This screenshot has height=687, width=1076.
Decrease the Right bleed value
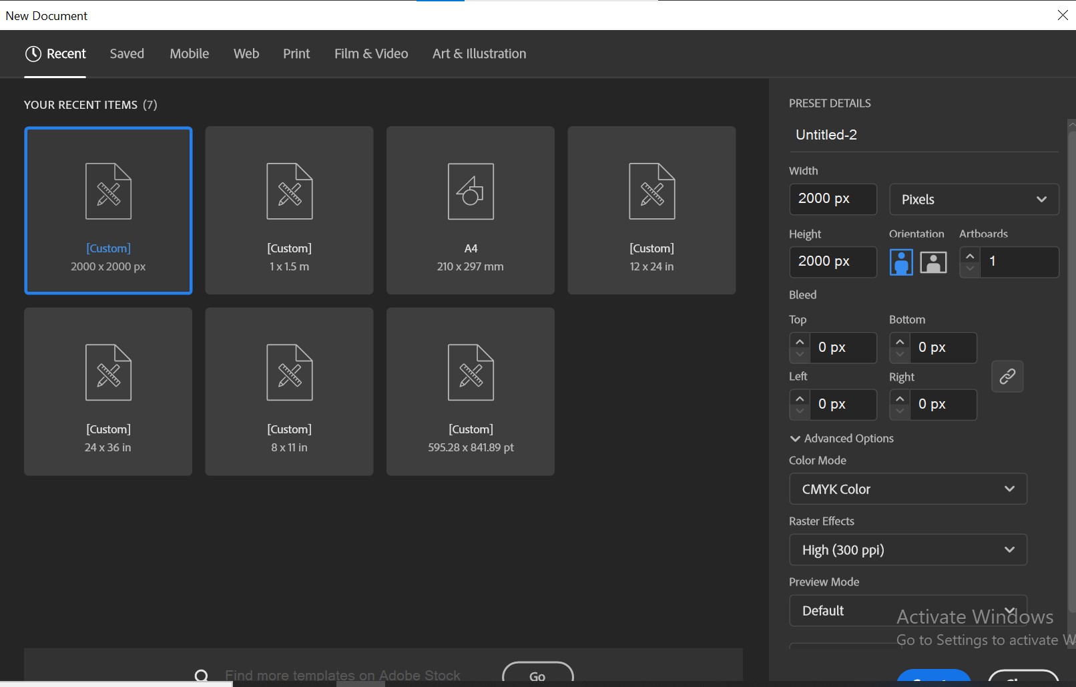pos(900,411)
